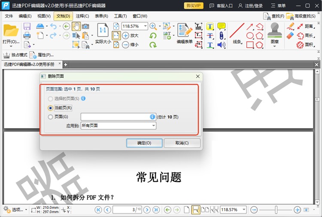This screenshot has height=217, width=322.
Task: Open the 编辑表单 form editor
Action: click(185, 33)
